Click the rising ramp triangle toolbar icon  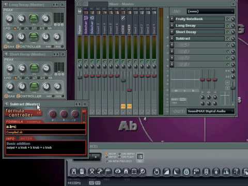[166, 172]
